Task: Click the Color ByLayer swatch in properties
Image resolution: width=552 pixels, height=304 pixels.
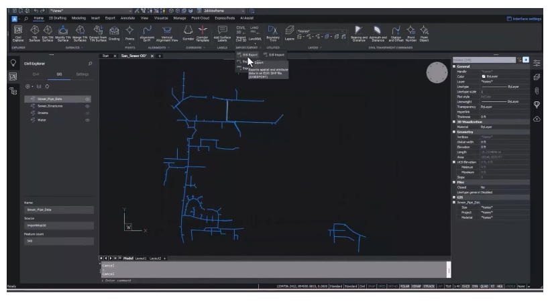Action: click(482, 77)
